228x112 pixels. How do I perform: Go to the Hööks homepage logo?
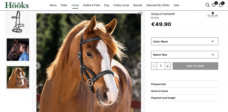(17, 5)
